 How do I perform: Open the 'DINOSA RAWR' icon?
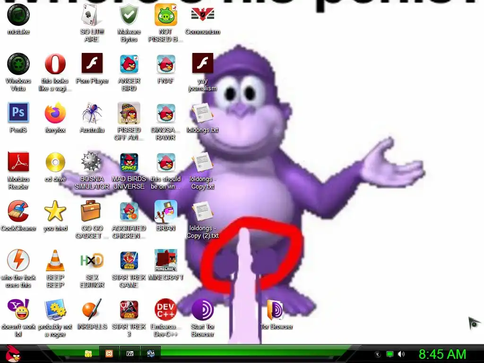click(166, 113)
